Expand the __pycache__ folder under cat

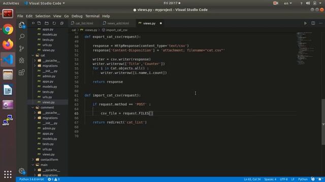35,61
